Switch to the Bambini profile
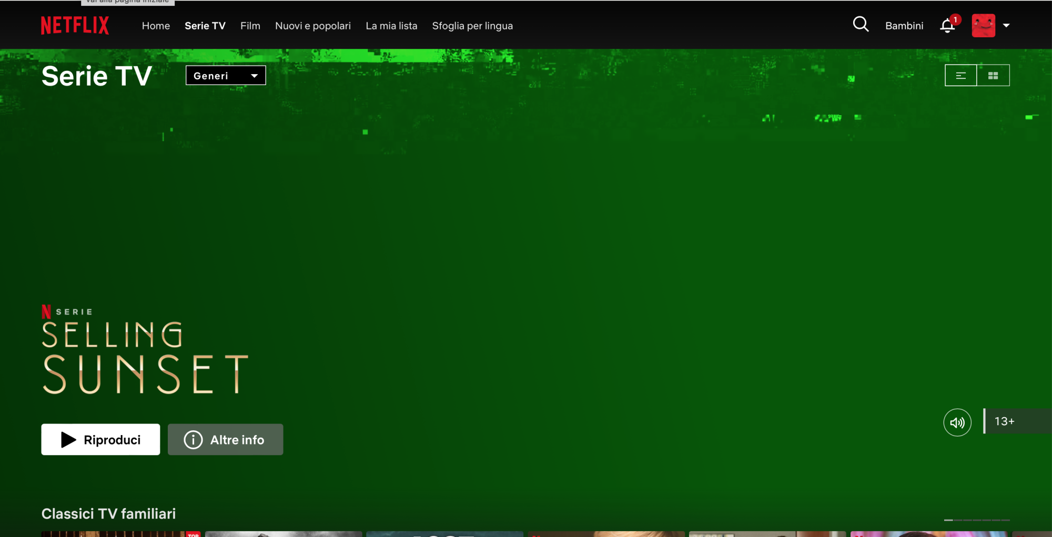 (904, 26)
